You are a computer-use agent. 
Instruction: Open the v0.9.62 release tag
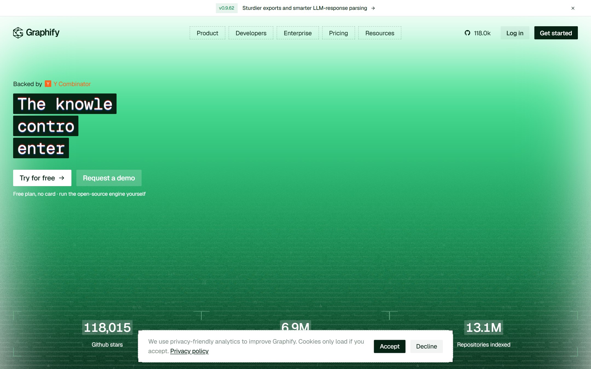click(x=227, y=8)
